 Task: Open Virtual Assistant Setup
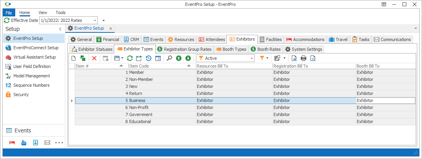(x=34, y=57)
